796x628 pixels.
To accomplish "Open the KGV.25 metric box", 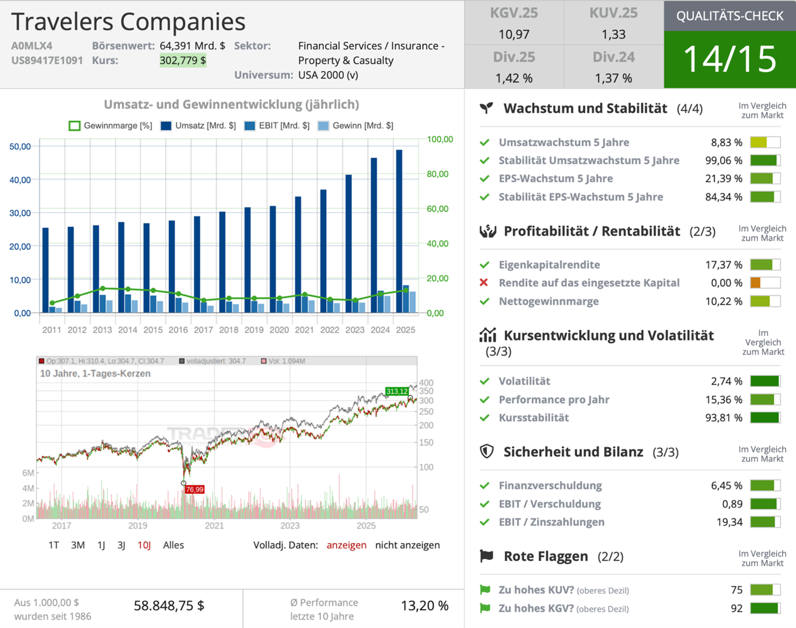I will 514,23.
